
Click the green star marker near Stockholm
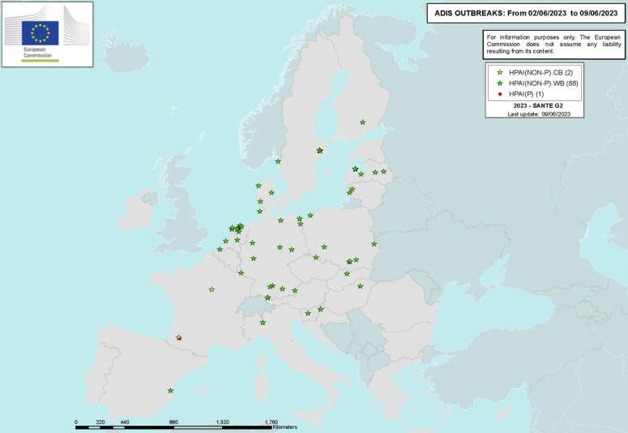319,151
